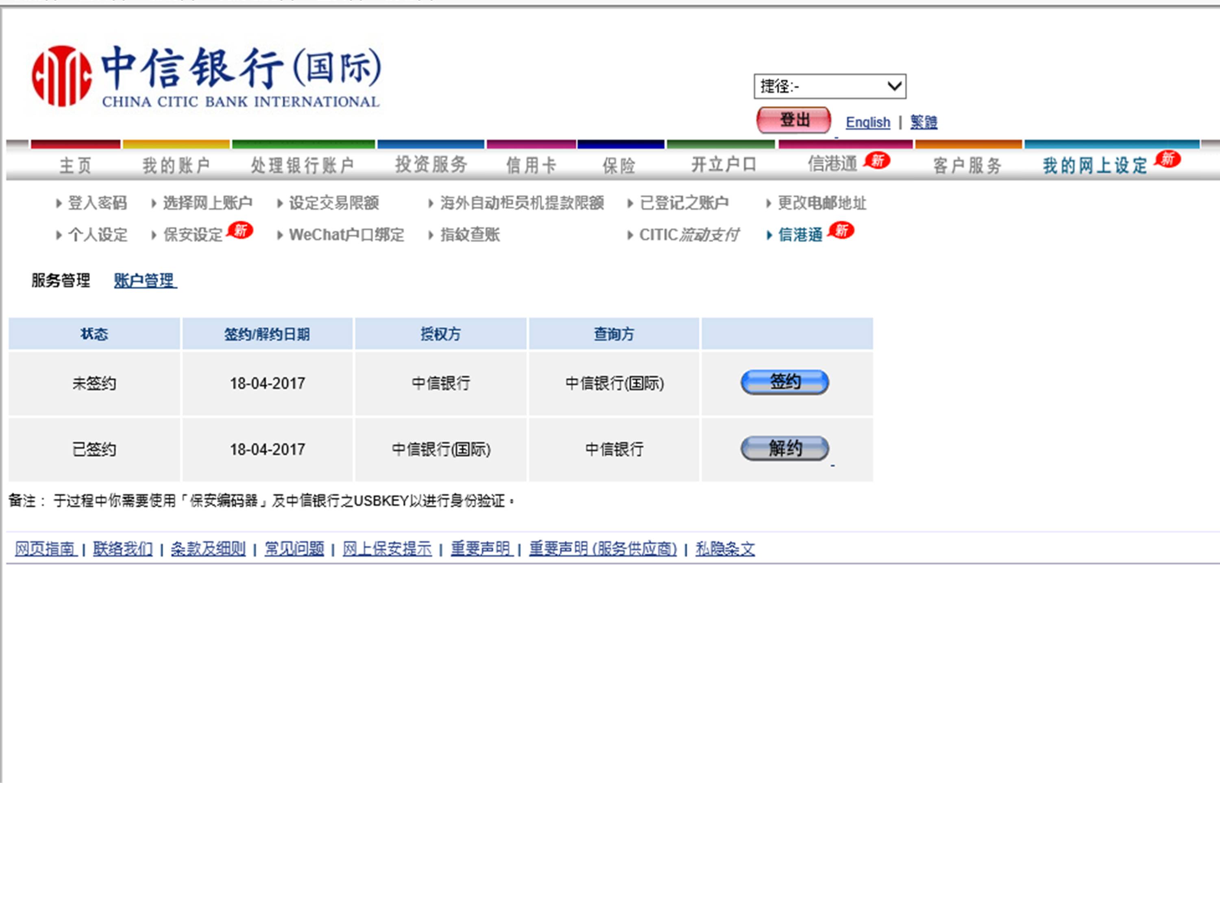Click the blue 签约 sign button
Viewport: 1220px width, 915px height.
click(x=784, y=382)
